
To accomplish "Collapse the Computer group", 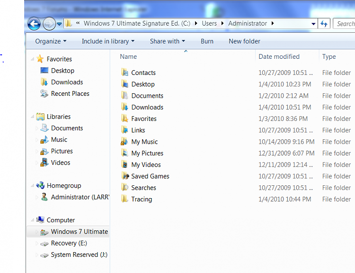I will [x=33, y=220].
